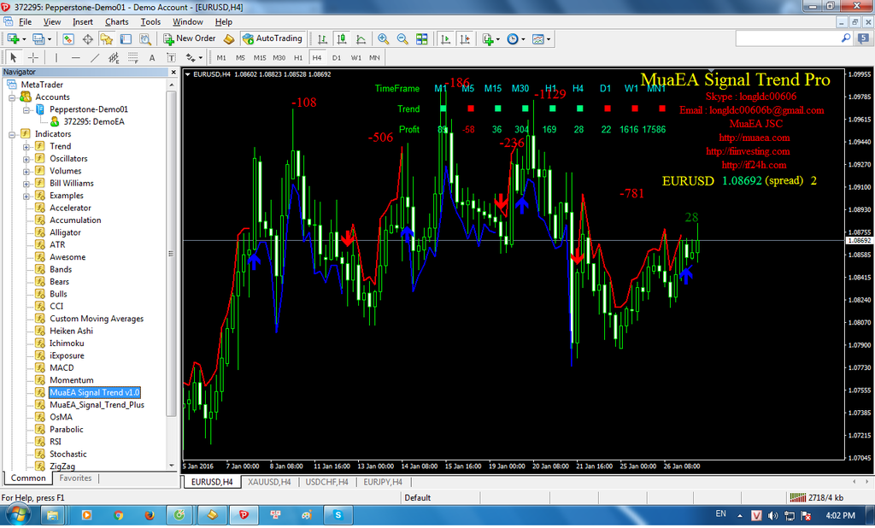Viewport: 875px width, 528px height.
Task: Expand the Trend indicators folder
Action: (x=26, y=147)
